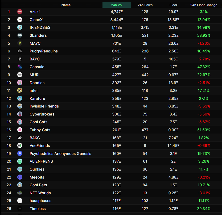Click the CloneX collection avatar
Image resolution: width=222 pixels, height=215 pixels.
[x=20, y=19]
